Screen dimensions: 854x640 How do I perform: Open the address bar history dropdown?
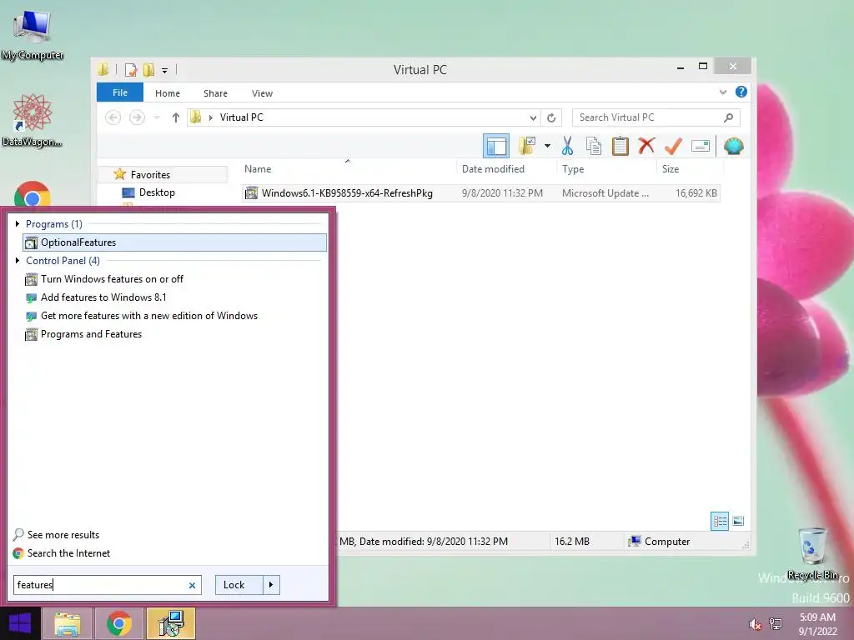[533, 117]
